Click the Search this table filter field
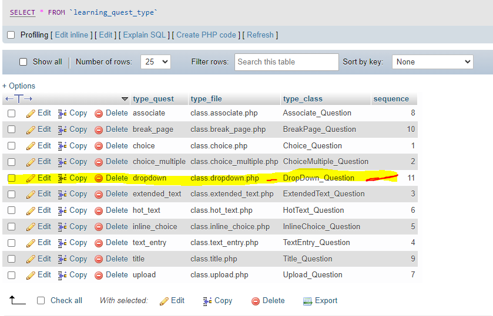 pyautogui.click(x=287, y=62)
